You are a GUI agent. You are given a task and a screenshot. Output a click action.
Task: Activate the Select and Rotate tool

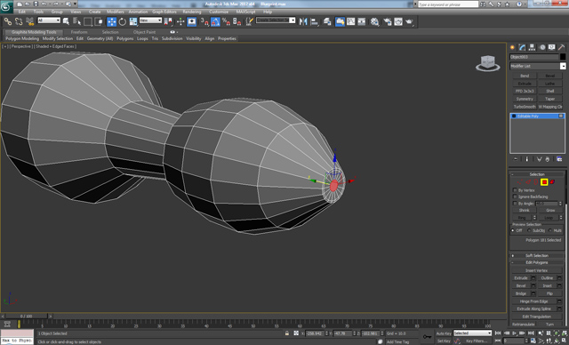[123, 21]
